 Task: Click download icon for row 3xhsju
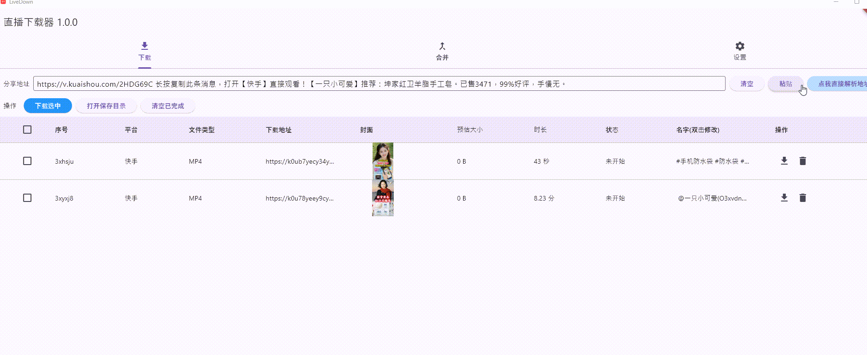tap(784, 161)
